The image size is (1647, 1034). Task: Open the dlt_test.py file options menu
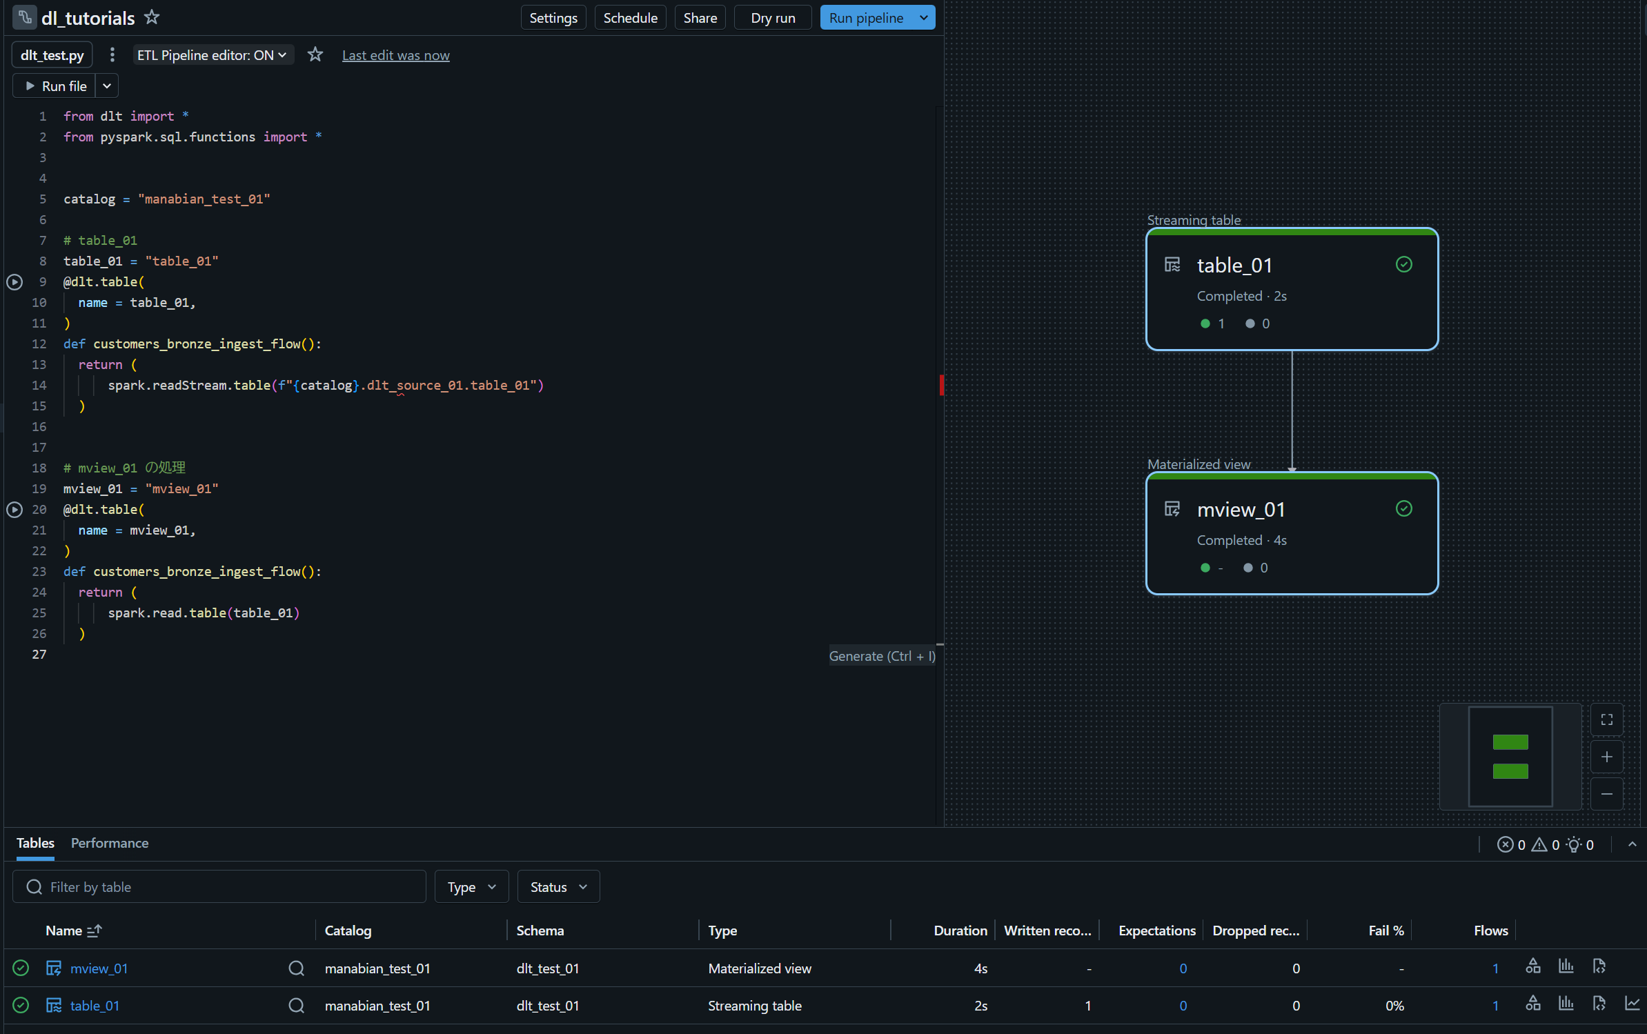coord(112,54)
